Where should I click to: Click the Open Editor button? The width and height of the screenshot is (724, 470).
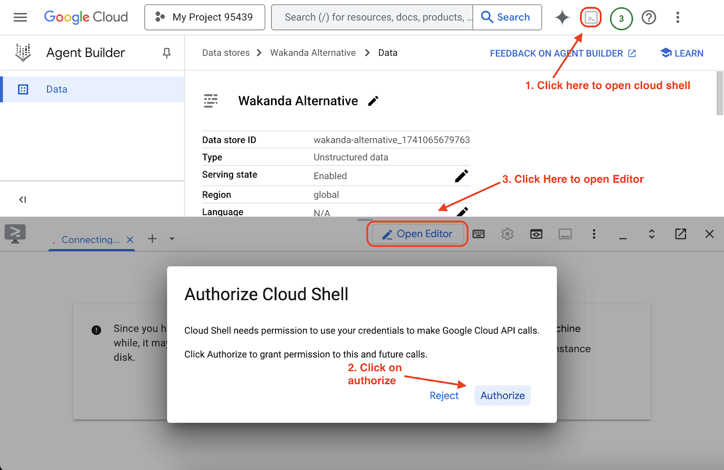(417, 234)
